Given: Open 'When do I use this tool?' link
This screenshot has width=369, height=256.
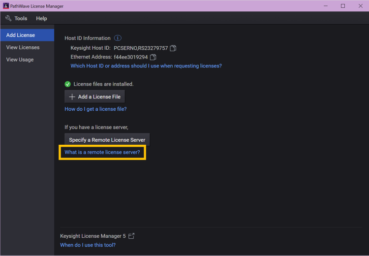Looking at the screenshot, I should click(x=88, y=245).
